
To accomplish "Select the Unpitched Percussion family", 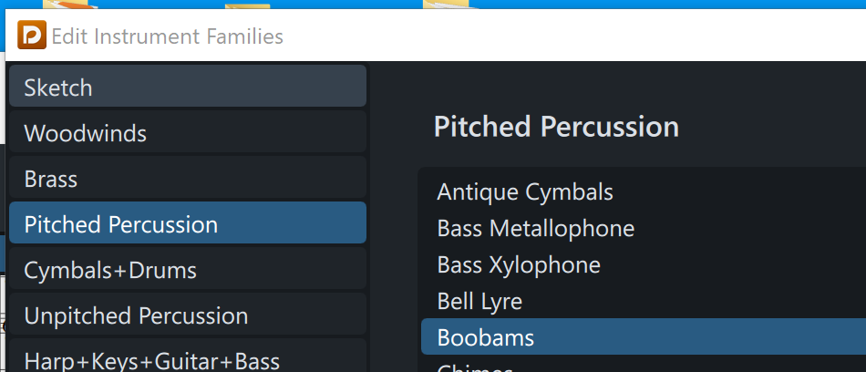I will point(187,315).
